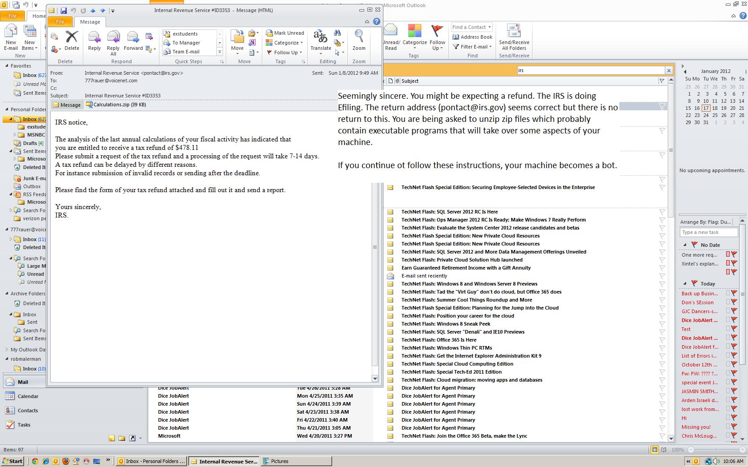Toggle the flag for the Hi task

click(734, 418)
